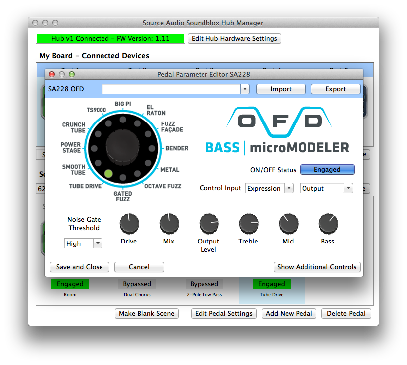Select the BENDER effect LED
407x365 pixels.
coord(152,148)
